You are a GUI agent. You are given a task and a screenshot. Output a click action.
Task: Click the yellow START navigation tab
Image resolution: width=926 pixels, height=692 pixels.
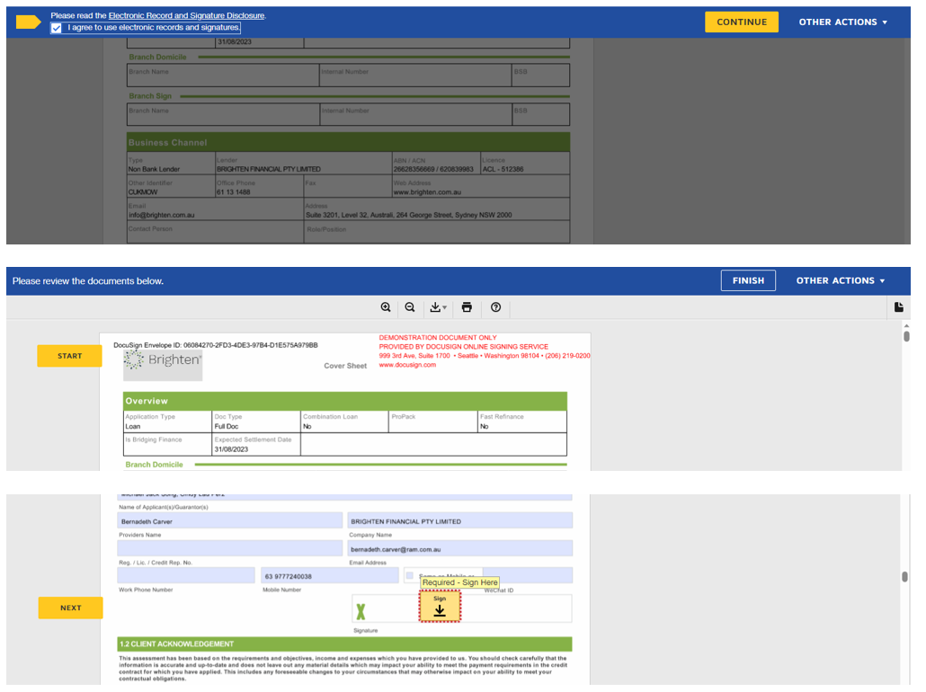point(69,356)
